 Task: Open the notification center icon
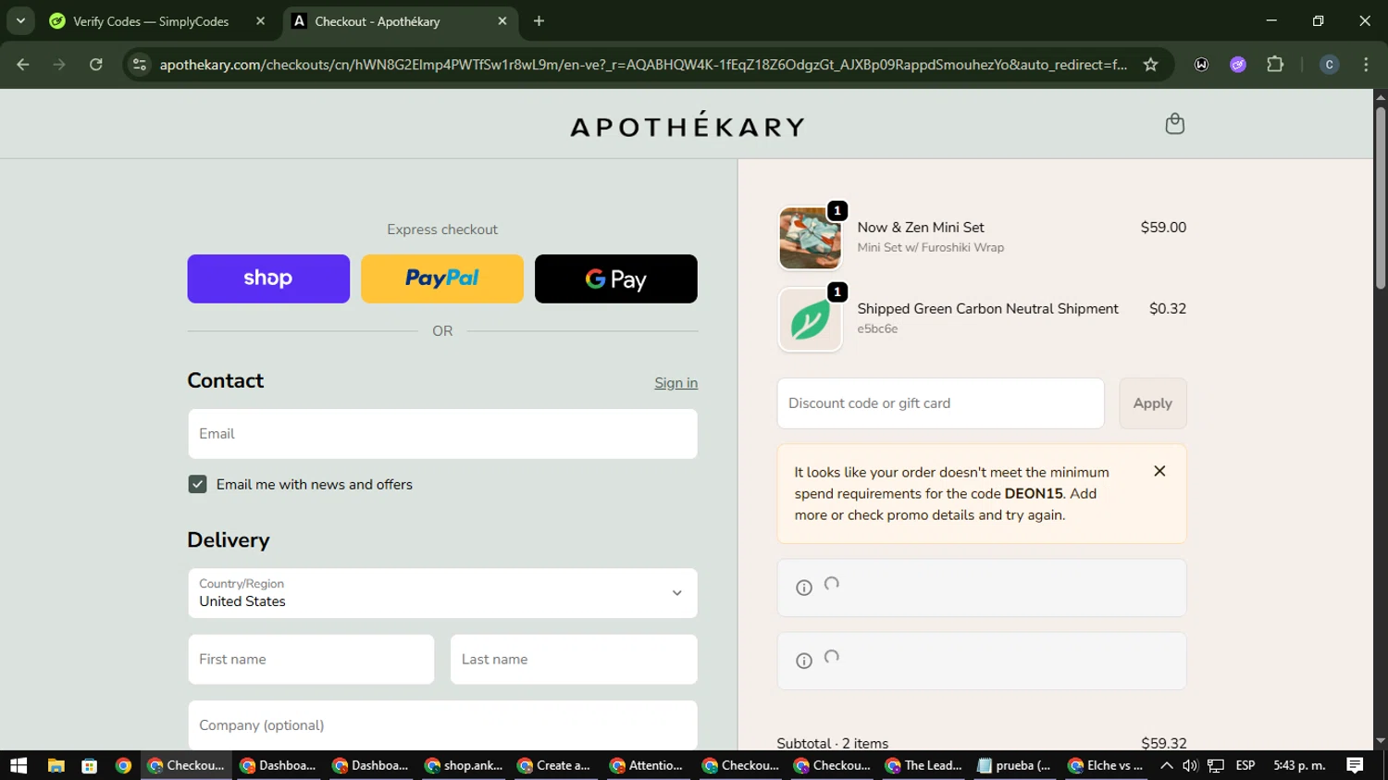click(1355, 765)
